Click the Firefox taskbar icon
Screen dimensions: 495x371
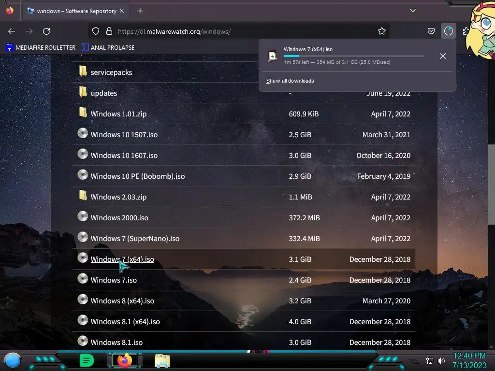pyautogui.click(x=125, y=360)
